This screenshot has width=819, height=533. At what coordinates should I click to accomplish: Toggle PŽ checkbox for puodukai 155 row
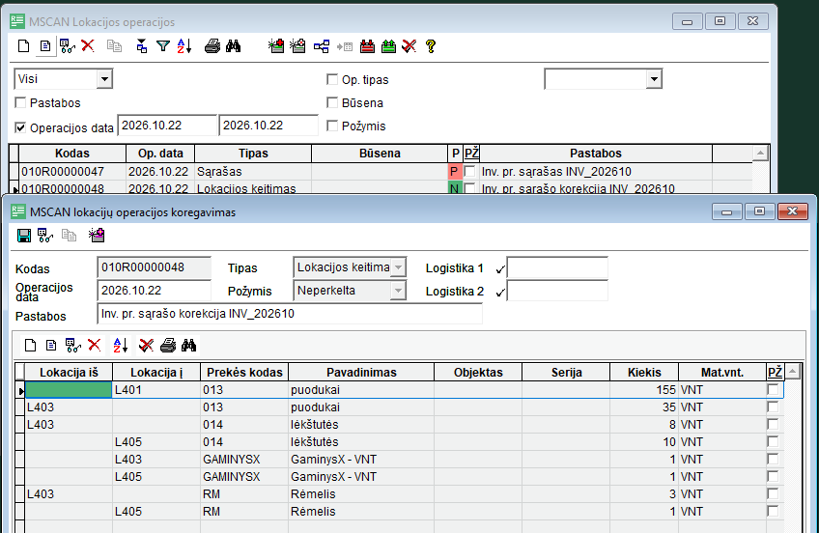click(773, 389)
